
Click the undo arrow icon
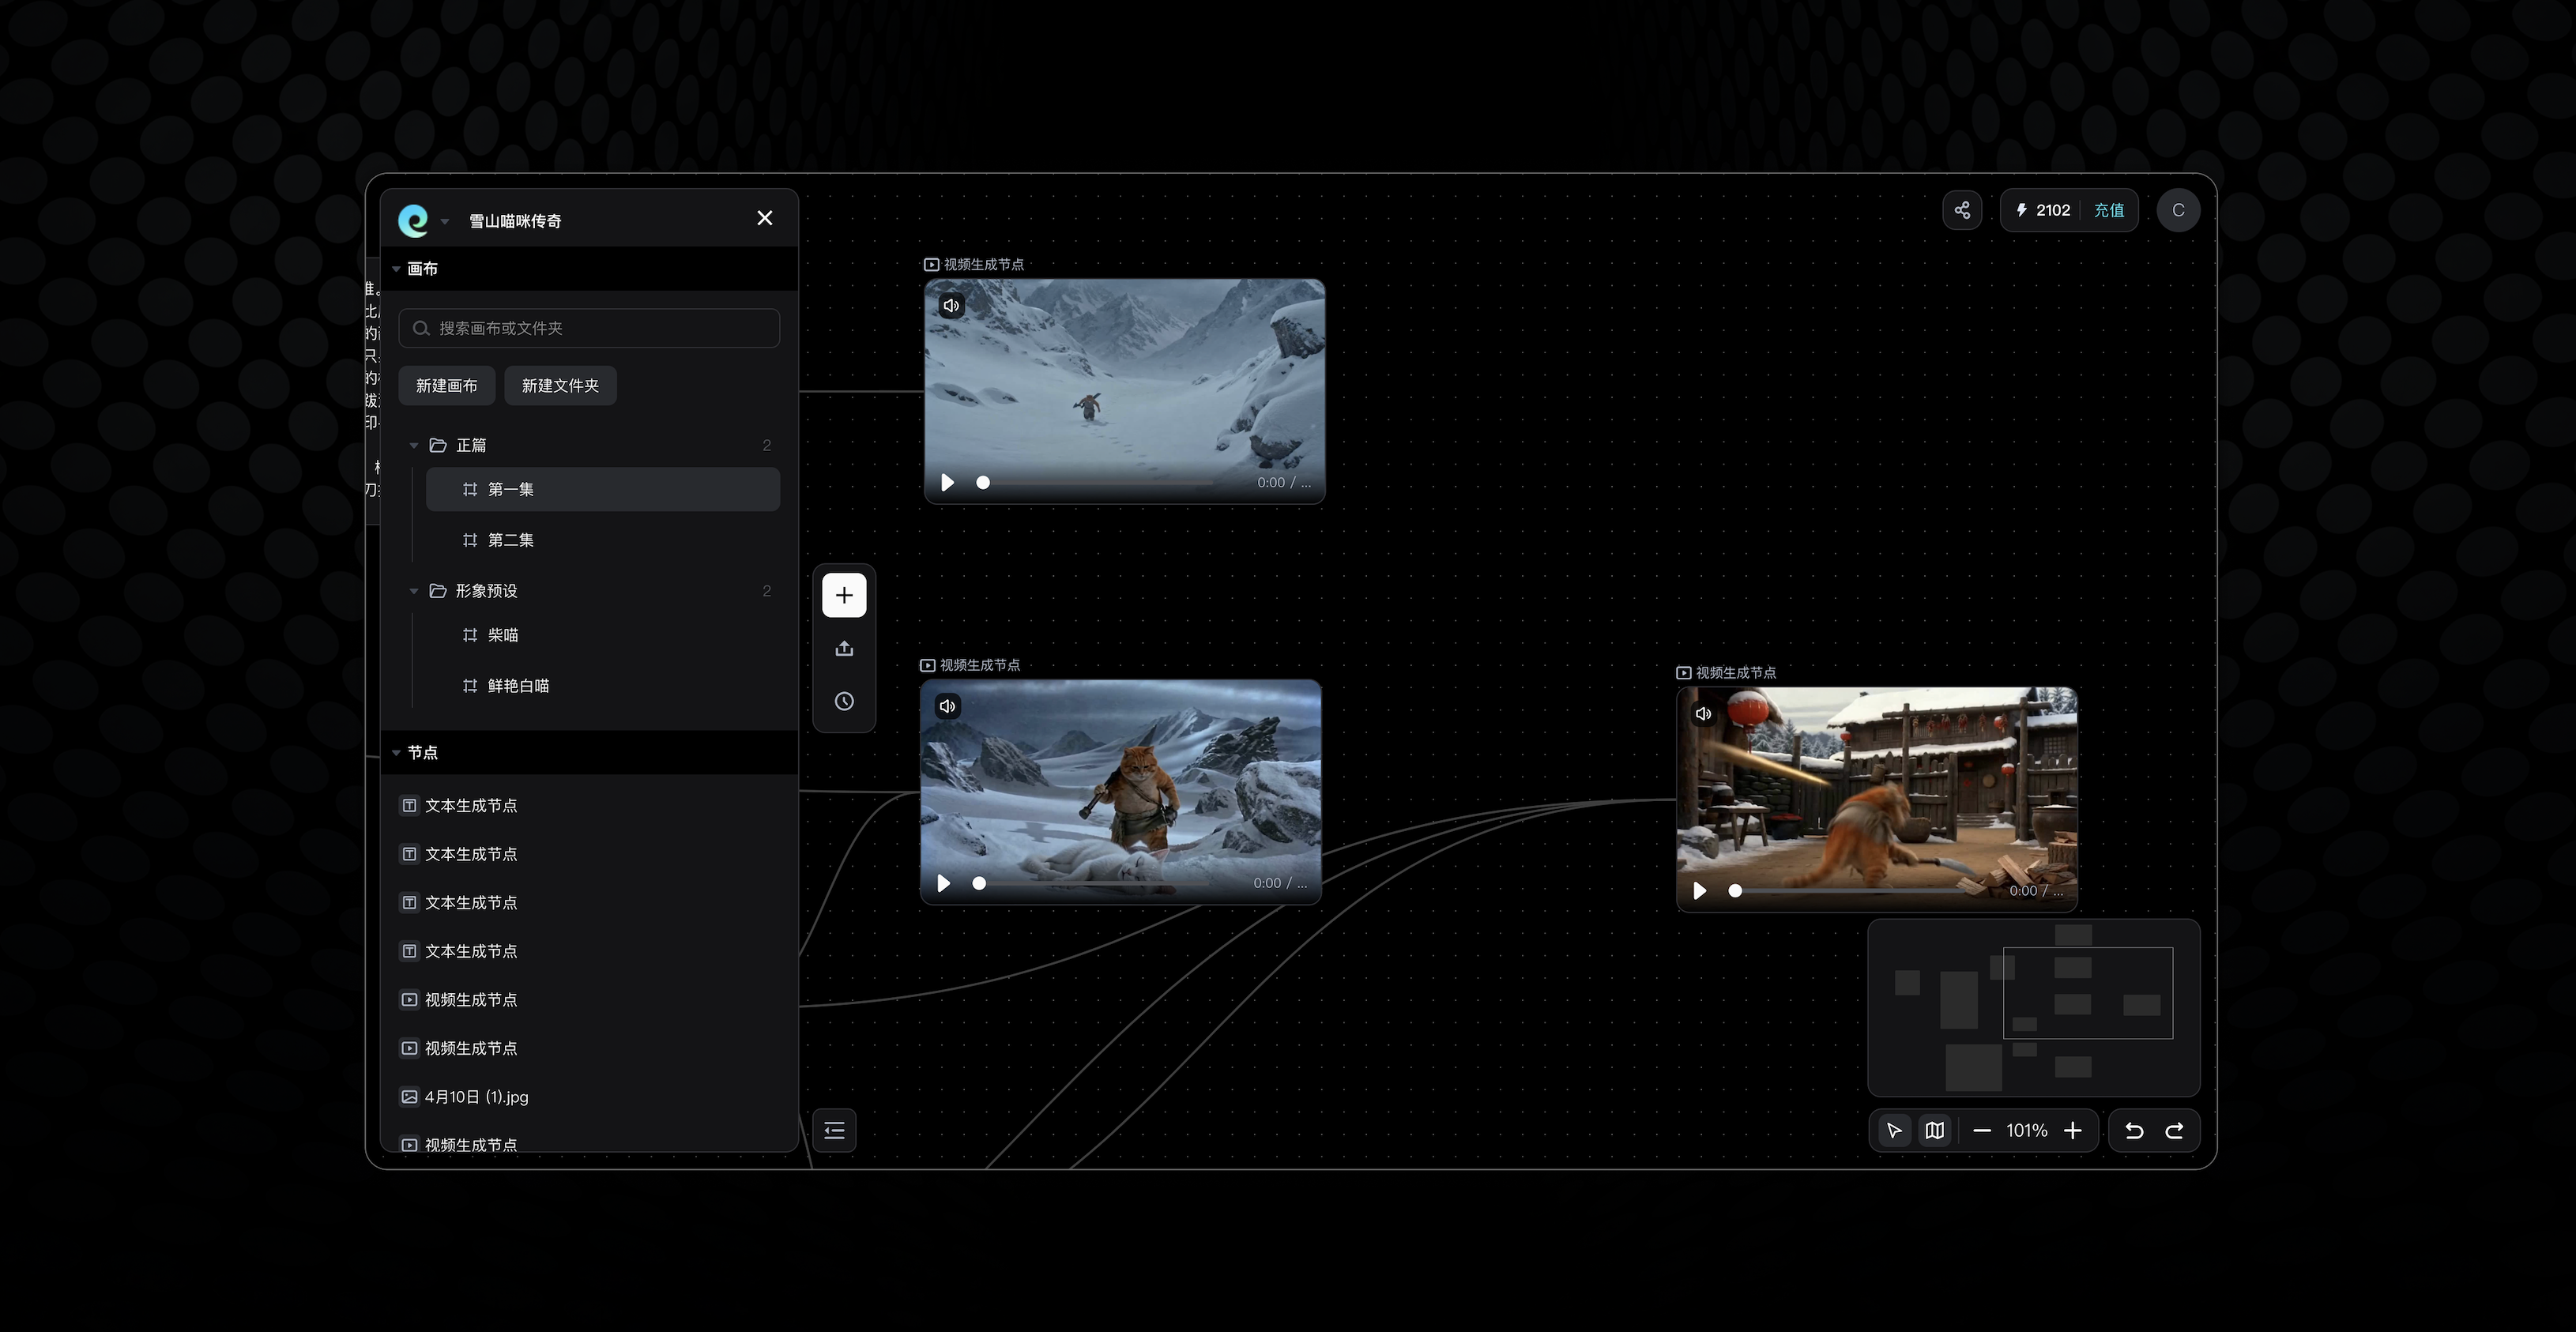tap(2134, 1131)
